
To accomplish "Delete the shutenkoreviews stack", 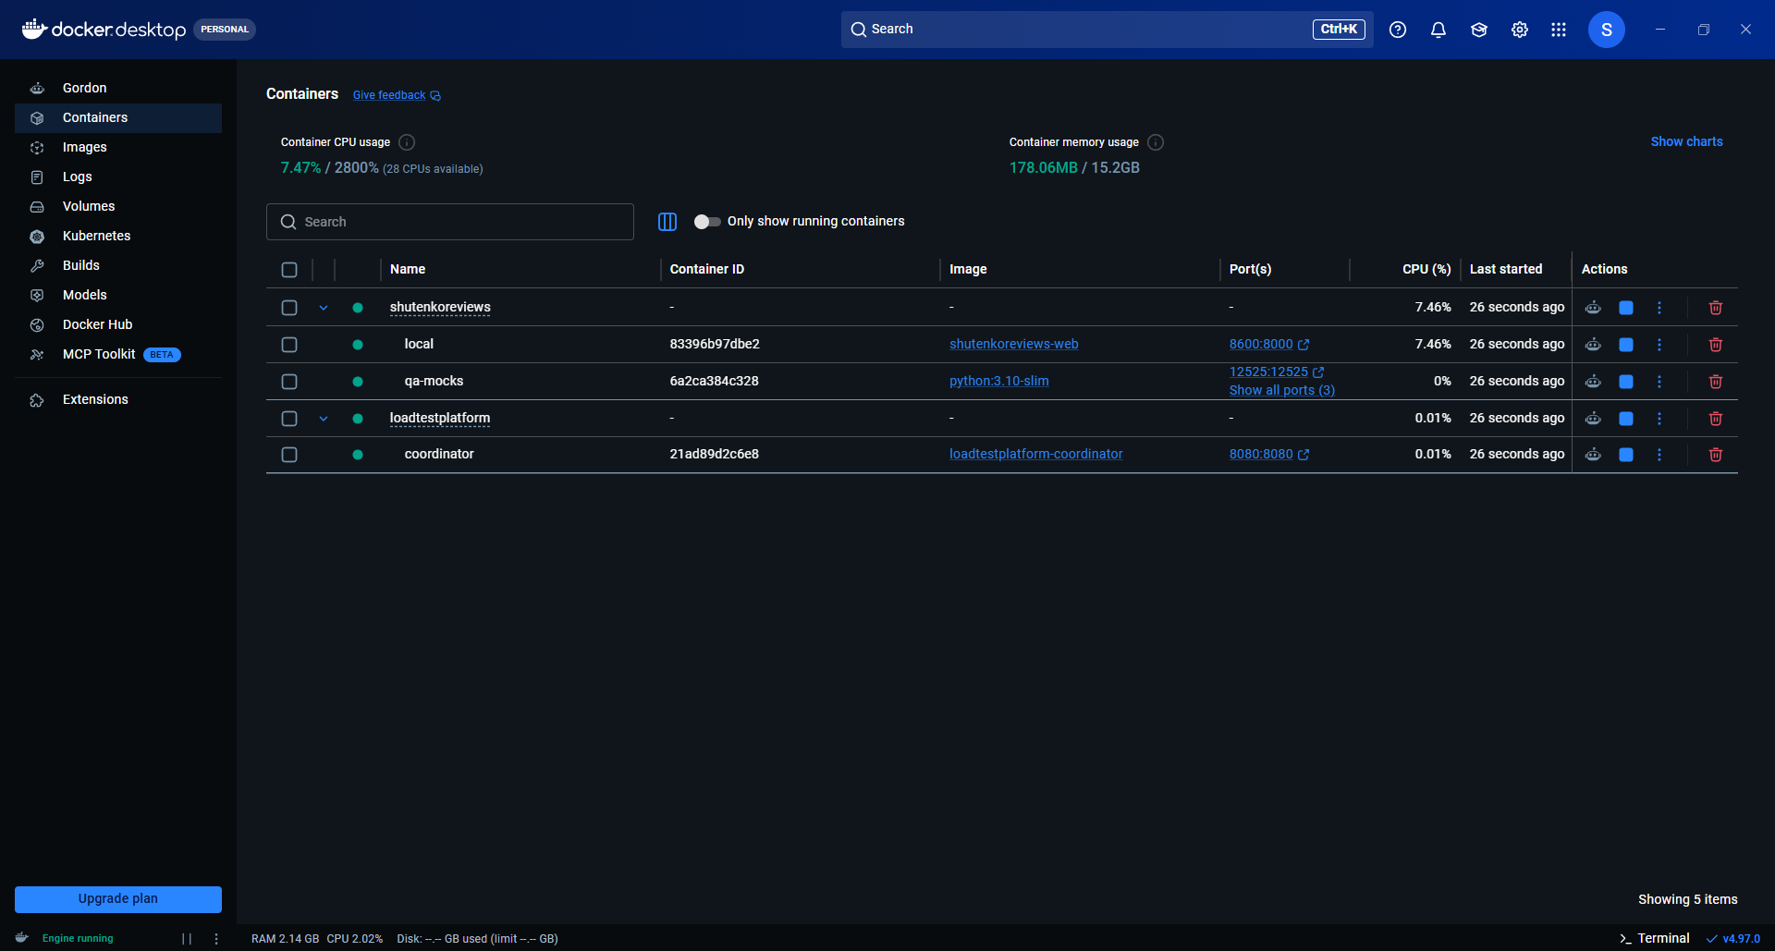I will (x=1716, y=308).
